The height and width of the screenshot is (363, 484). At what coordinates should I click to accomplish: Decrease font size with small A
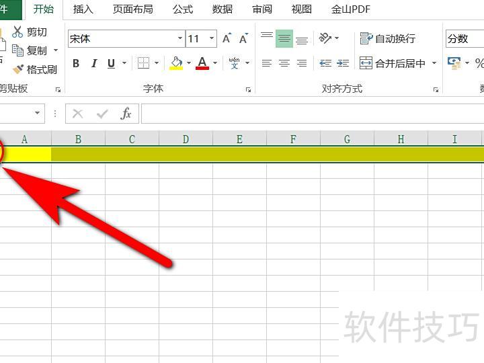243,38
